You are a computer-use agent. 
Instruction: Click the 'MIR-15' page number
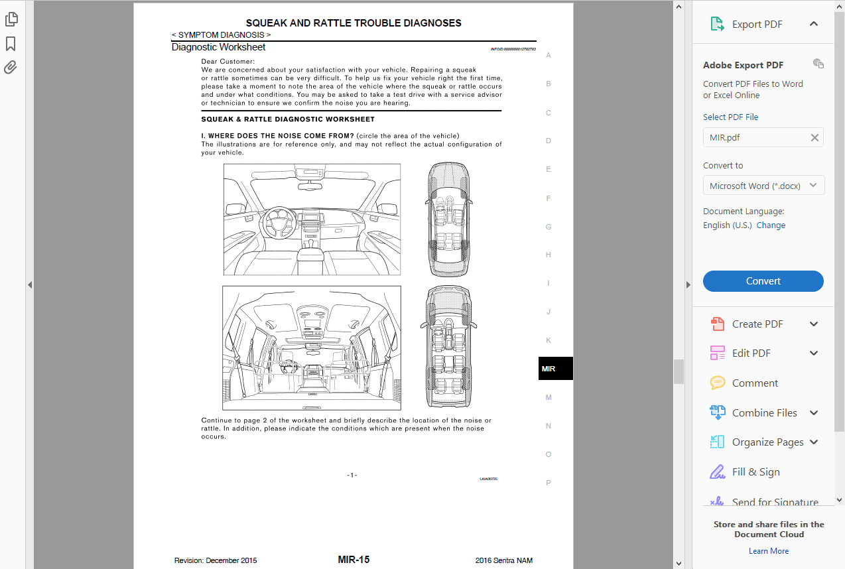click(354, 560)
